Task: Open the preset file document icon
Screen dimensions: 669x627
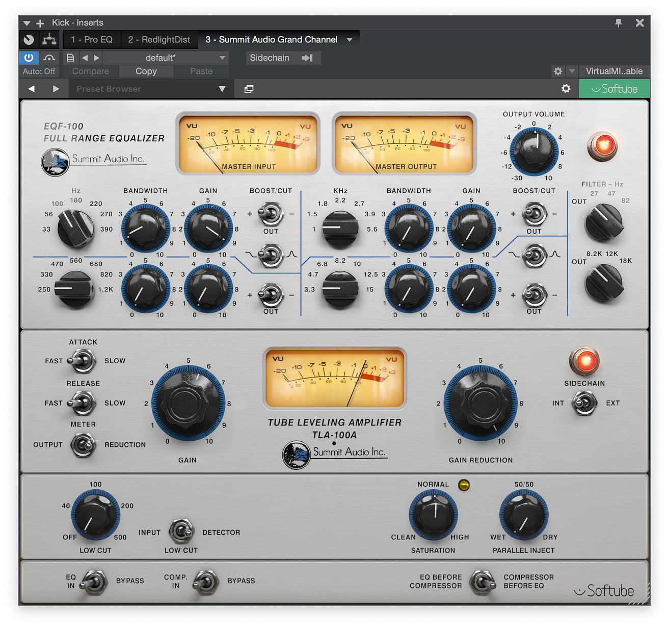Action: (x=71, y=58)
